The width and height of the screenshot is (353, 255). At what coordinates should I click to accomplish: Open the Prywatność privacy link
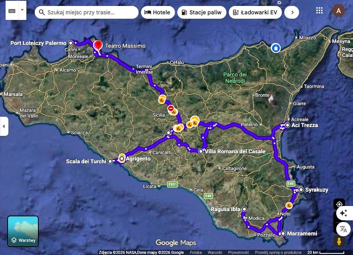coord(238,252)
